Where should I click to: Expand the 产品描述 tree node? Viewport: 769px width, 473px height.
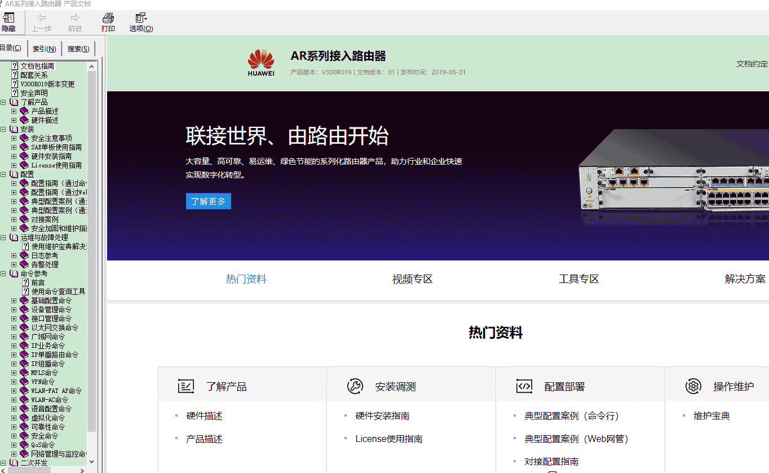(x=14, y=111)
